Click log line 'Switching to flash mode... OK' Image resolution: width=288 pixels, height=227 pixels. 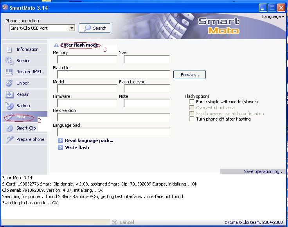(x=30, y=203)
